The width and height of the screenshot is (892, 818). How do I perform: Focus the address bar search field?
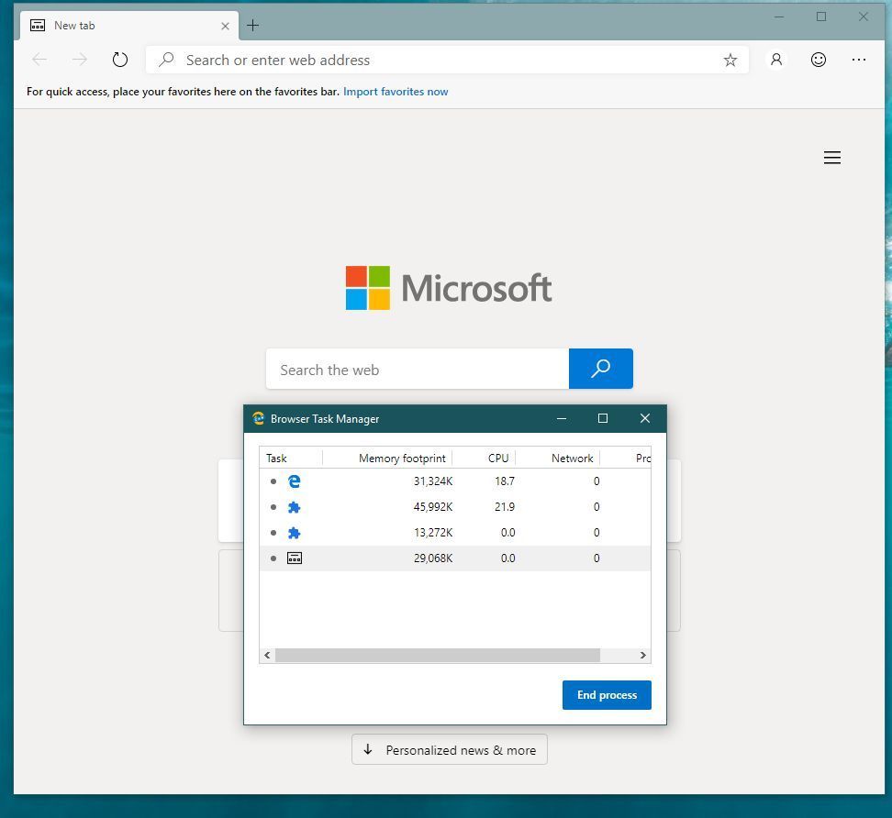pyautogui.click(x=447, y=60)
